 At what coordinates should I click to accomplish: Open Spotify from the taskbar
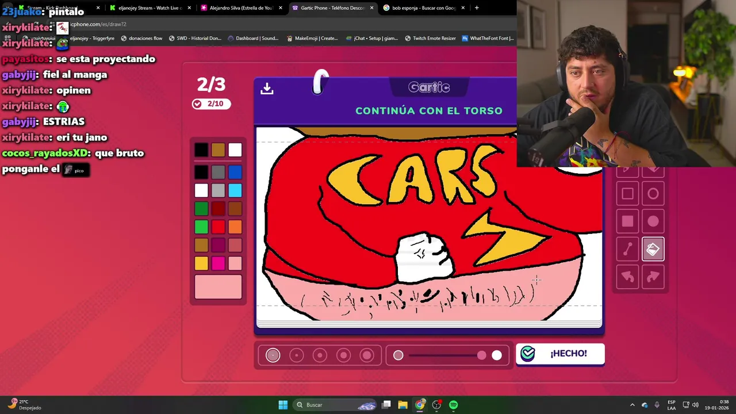(454, 405)
